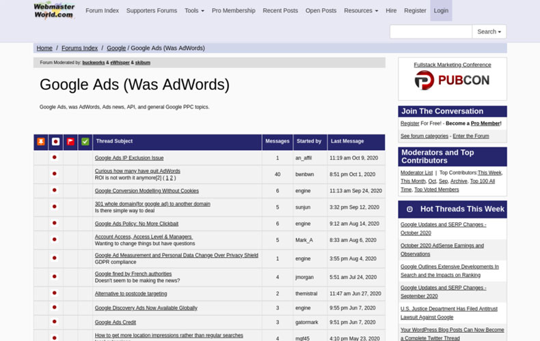Click Register For Free link in sidebar
The image size is (540, 341).
(410, 123)
